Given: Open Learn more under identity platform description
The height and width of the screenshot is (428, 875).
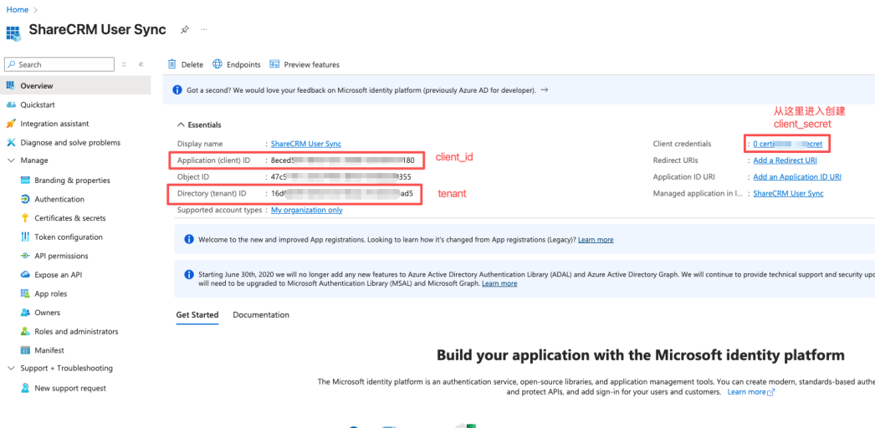Looking at the screenshot, I should pyautogui.click(x=751, y=392).
